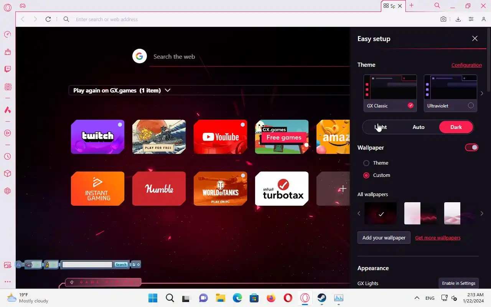Open the Opera GX main menu logo
Screen dimensions: 491x307
click(x=8, y=8)
